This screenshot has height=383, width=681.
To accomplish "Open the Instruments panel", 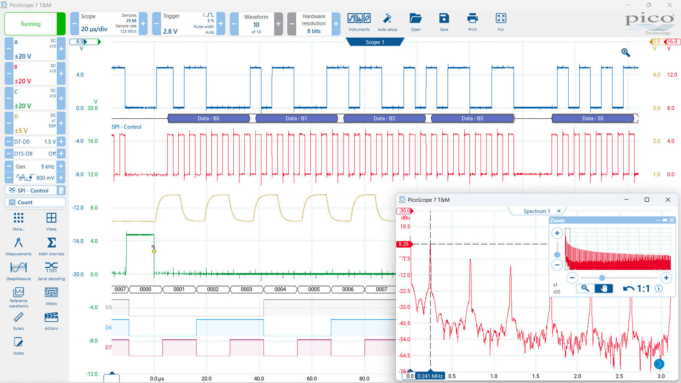I will click(359, 22).
